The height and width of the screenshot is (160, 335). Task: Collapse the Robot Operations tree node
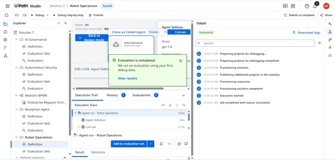[17, 138]
